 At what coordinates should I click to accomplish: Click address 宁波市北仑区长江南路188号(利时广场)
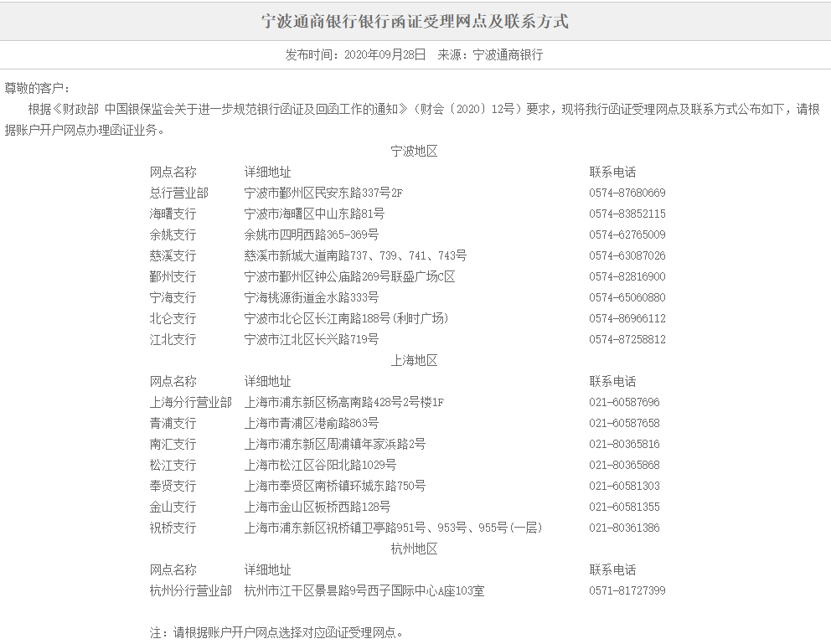point(347,318)
